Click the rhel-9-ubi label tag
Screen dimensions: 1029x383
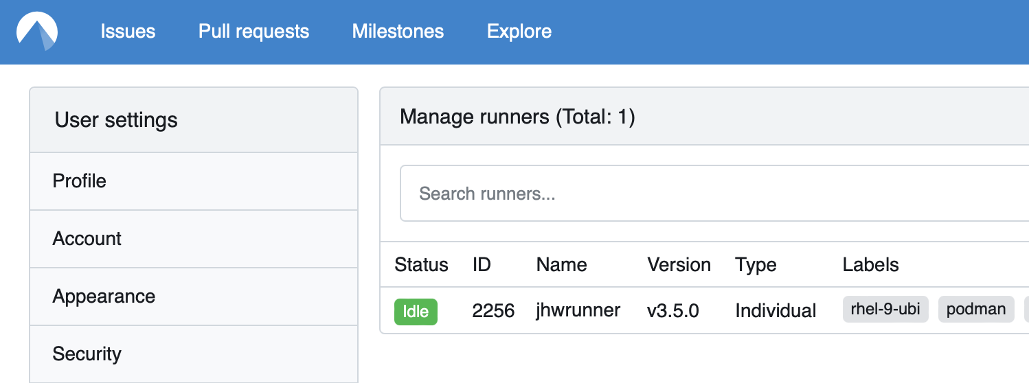pyautogui.click(x=885, y=310)
